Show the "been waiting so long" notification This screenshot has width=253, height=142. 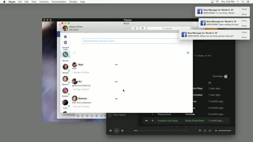244,26
